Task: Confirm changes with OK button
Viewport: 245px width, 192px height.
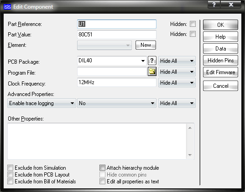Action: tap(220, 25)
